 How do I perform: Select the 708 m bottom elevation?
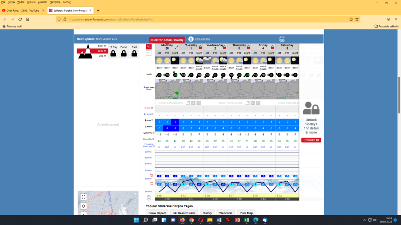tap(102, 56)
